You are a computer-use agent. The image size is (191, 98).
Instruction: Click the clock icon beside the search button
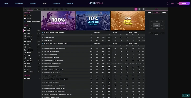click(140, 9)
